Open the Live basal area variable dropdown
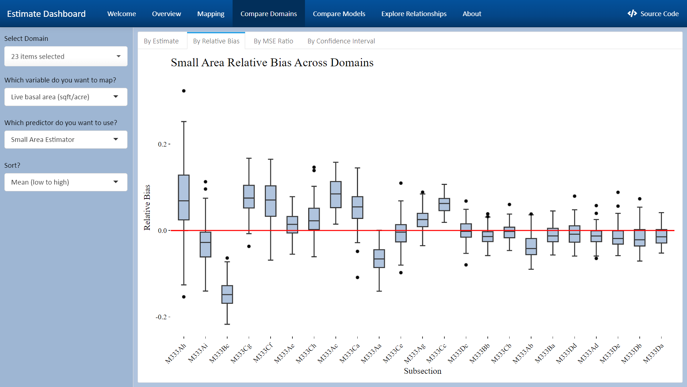 pyautogui.click(x=66, y=97)
